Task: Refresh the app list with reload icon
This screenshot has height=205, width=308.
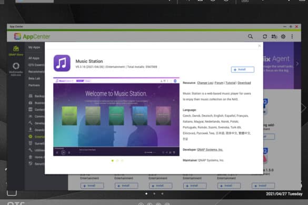Action: (x=265, y=36)
